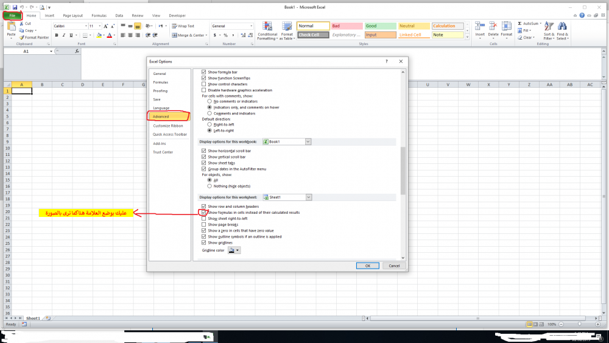Viewport: 609px width, 343px height.
Task: Open the Font name dropdown Calibri
Action: point(86,26)
